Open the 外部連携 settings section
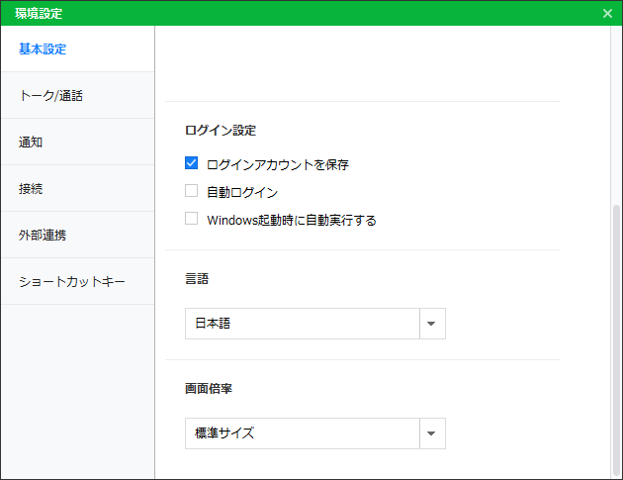 [x=77, y=236]
